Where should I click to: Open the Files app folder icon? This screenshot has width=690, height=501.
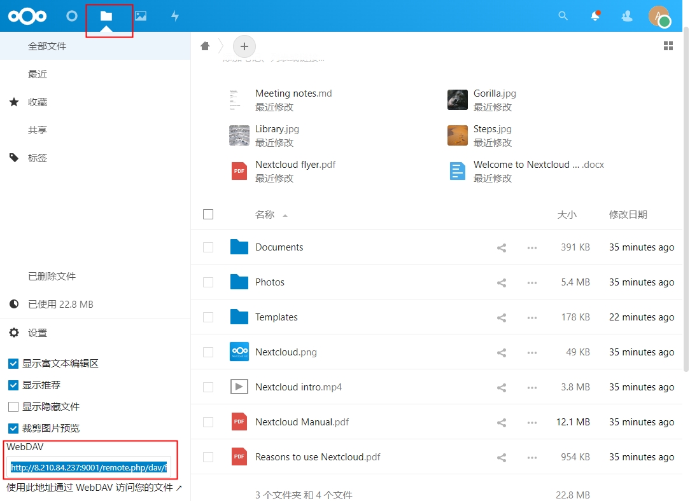(106, 16)
